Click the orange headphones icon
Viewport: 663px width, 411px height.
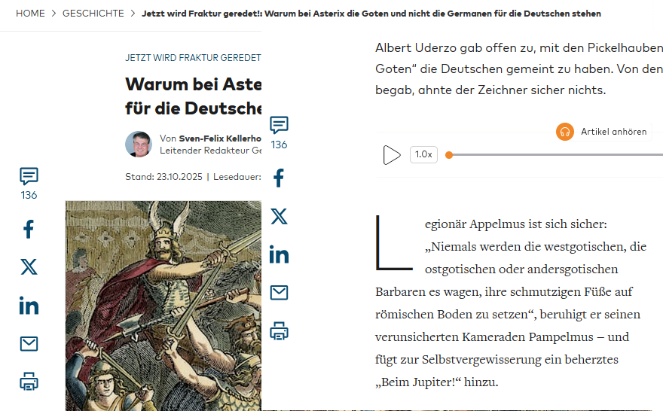click(x=565, y=132)
